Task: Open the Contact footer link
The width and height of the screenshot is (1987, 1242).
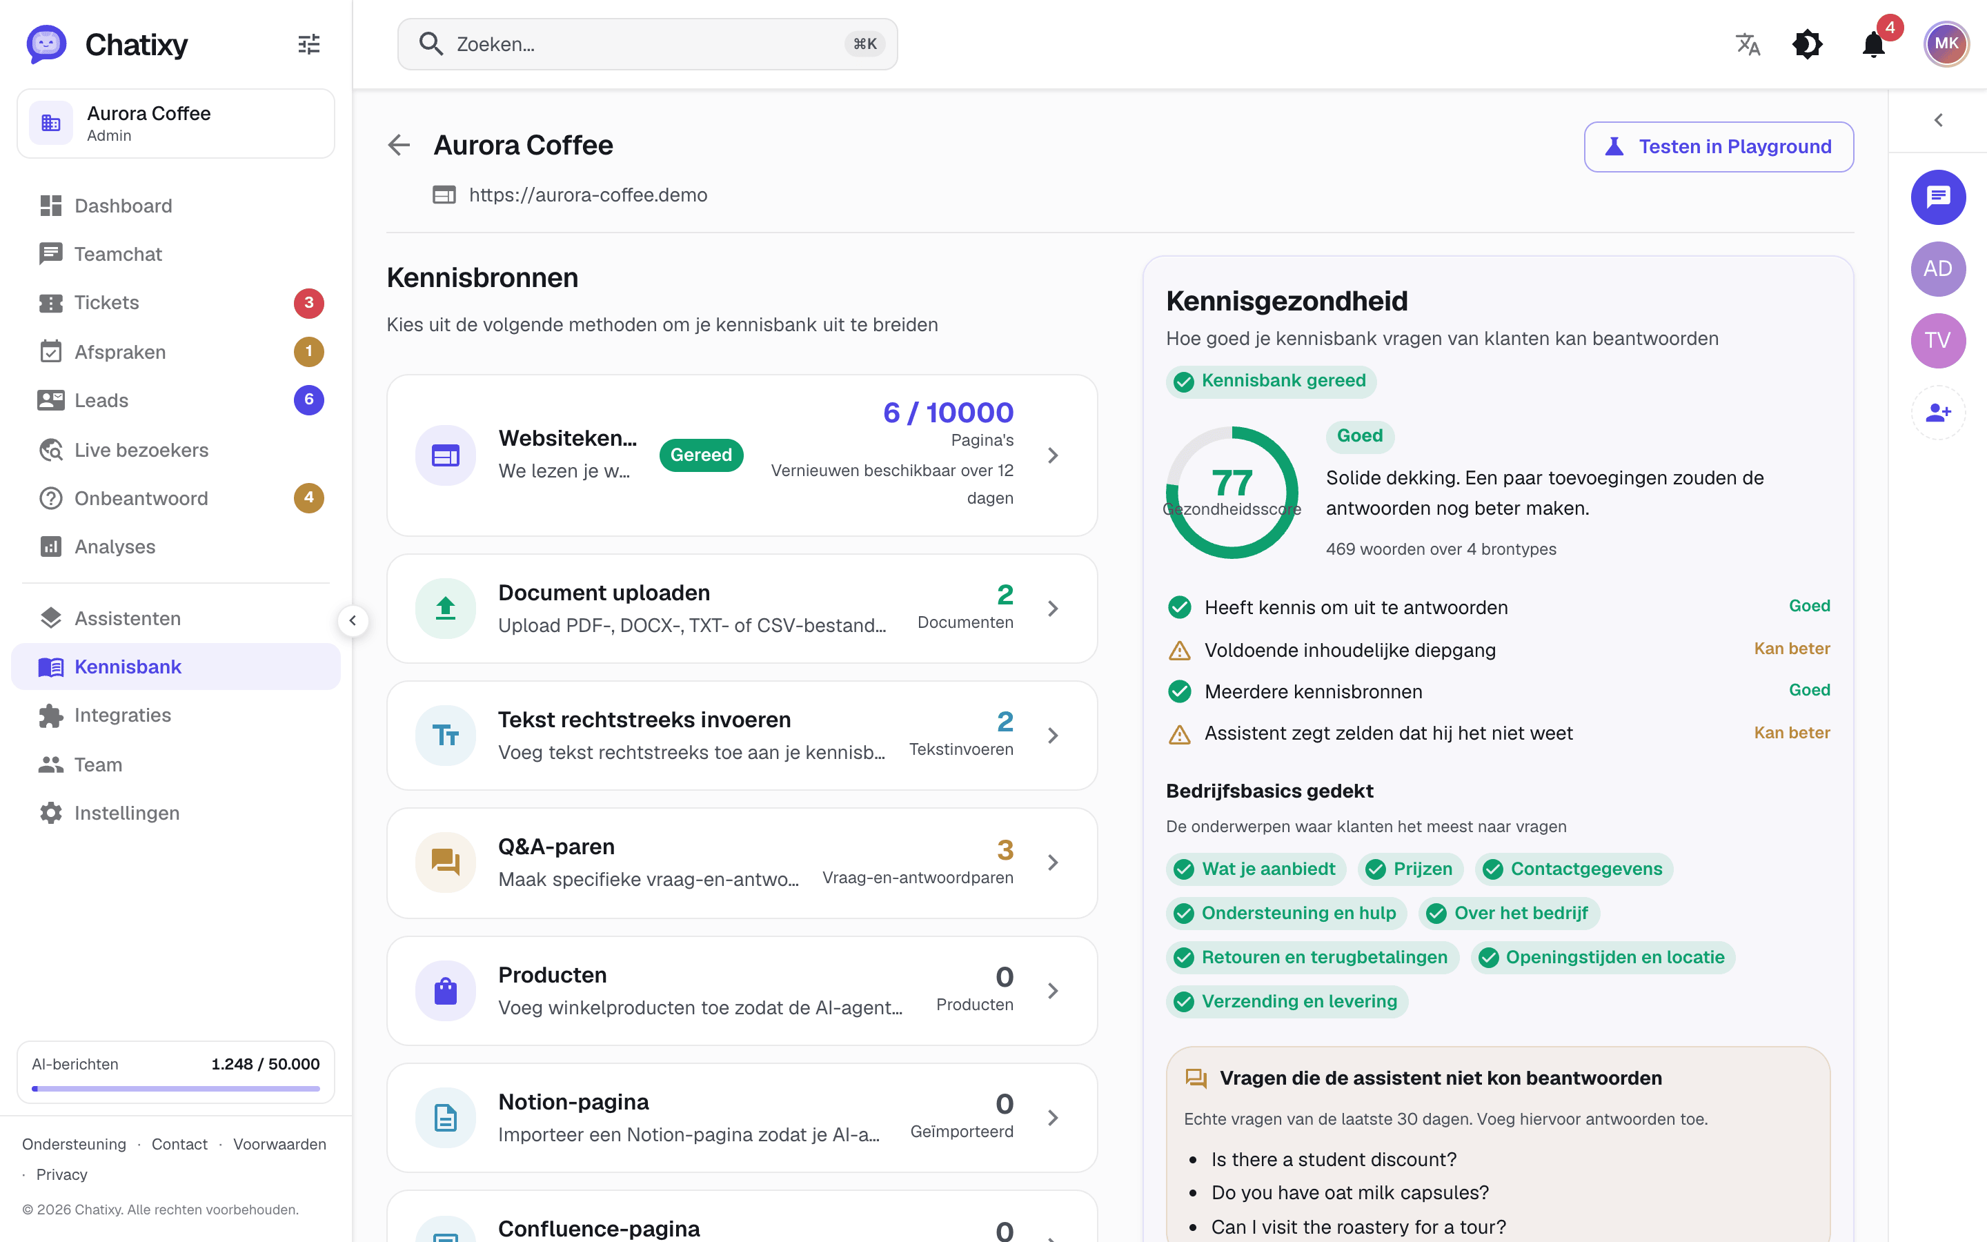Action: [x=179, y=1144]
